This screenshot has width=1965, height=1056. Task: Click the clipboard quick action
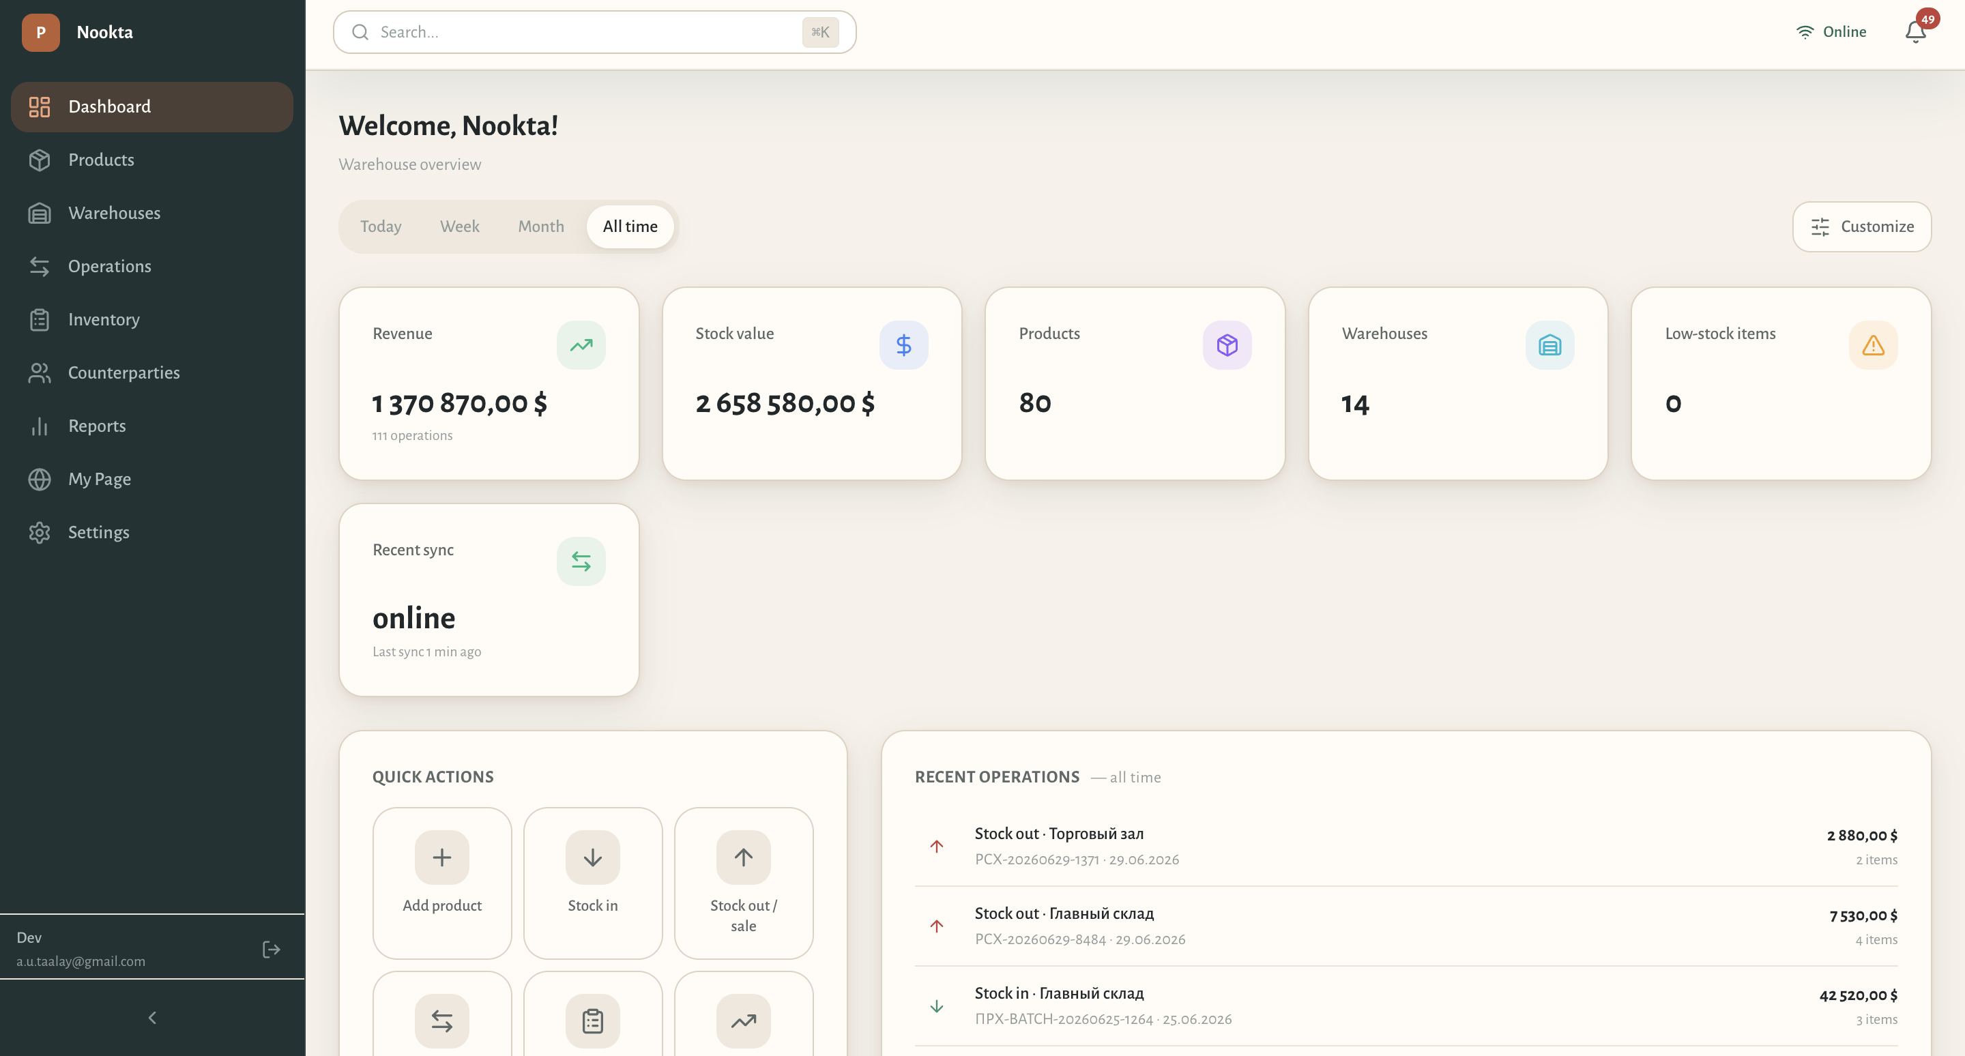(x=593, y=1021)
